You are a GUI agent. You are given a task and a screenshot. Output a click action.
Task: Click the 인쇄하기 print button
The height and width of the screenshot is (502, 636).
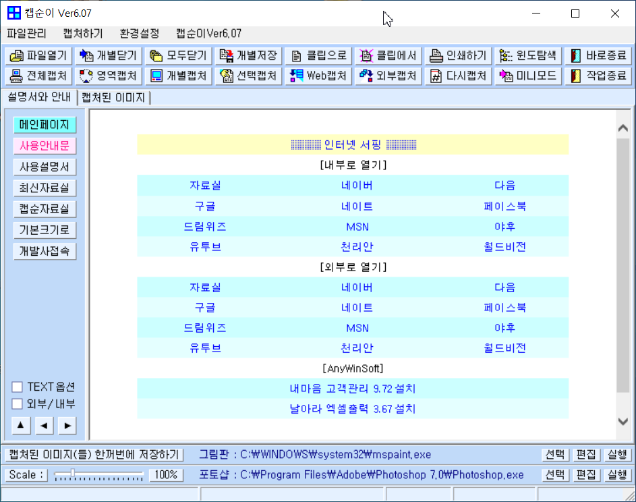[459, 55]
